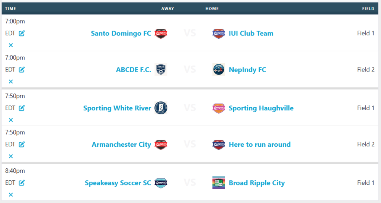Delete the Sporting White River game row
The width and height of the screenshot is (381, 203).
click(x=11, y=120)
